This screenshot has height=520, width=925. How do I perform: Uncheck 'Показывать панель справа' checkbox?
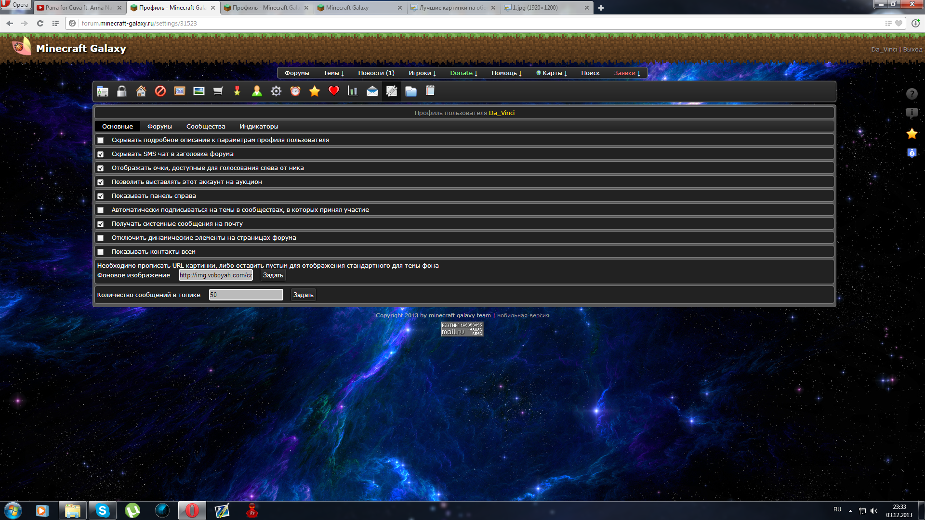pos(100,196)
